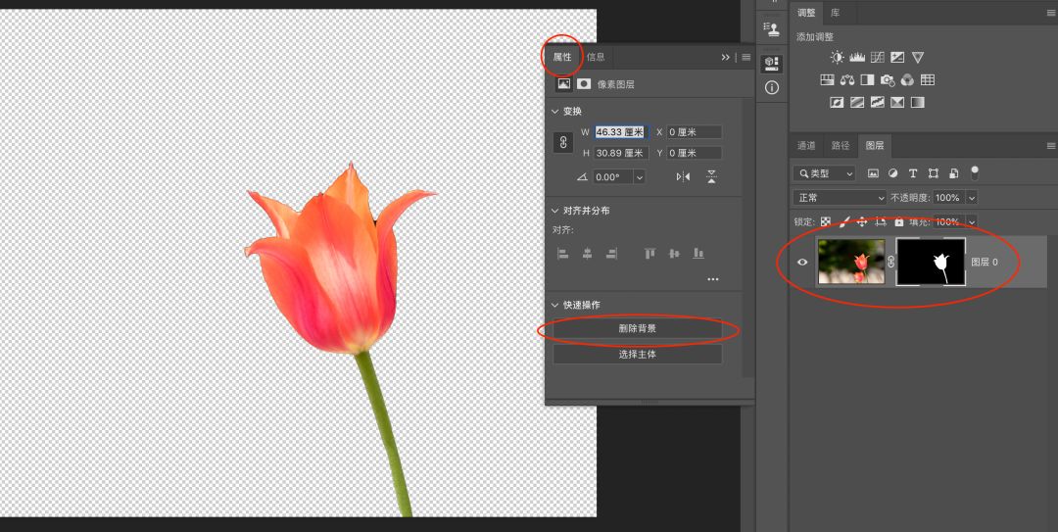Viewport: 1058px width, 532px height.
Task: Lock layer position
Action: coord(862,221)
